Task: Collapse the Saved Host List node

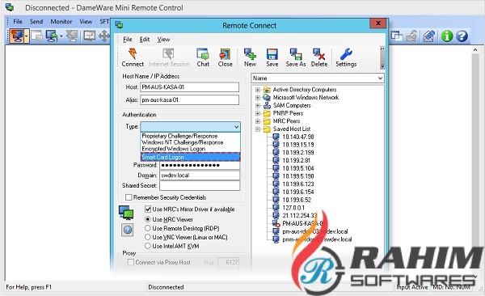Action: point(257,129)
